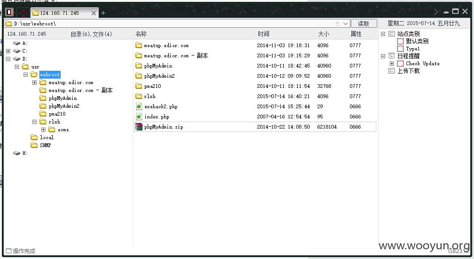Click the meatup.edior.com folder icon in the file list
Screen dimensions: 474x259
[139, 45]
